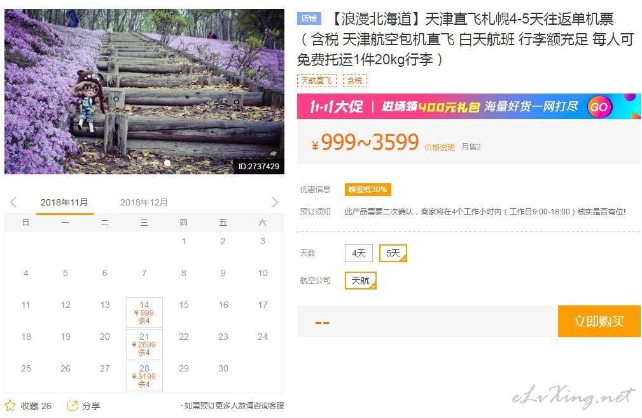Viewport: 642px width, 418px height.
Task: Click the 航空公司 label
Action: (315, 281)
